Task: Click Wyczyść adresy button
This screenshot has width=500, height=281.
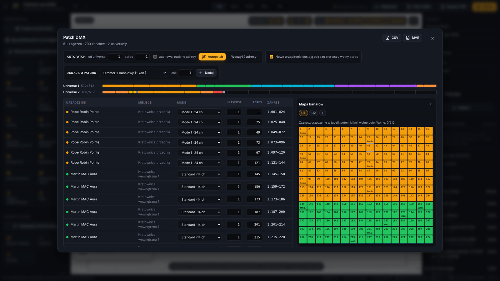Action: coord(244,57)
